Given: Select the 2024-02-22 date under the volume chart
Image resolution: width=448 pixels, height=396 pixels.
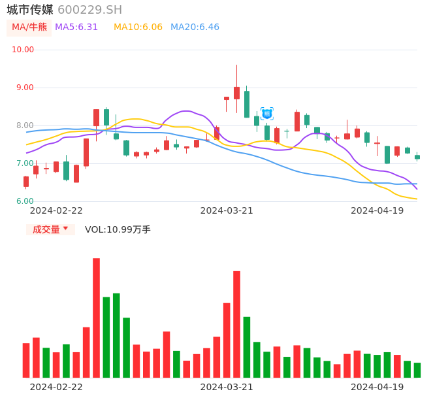Looking at the screenshot, I should (x=56, y=387).
